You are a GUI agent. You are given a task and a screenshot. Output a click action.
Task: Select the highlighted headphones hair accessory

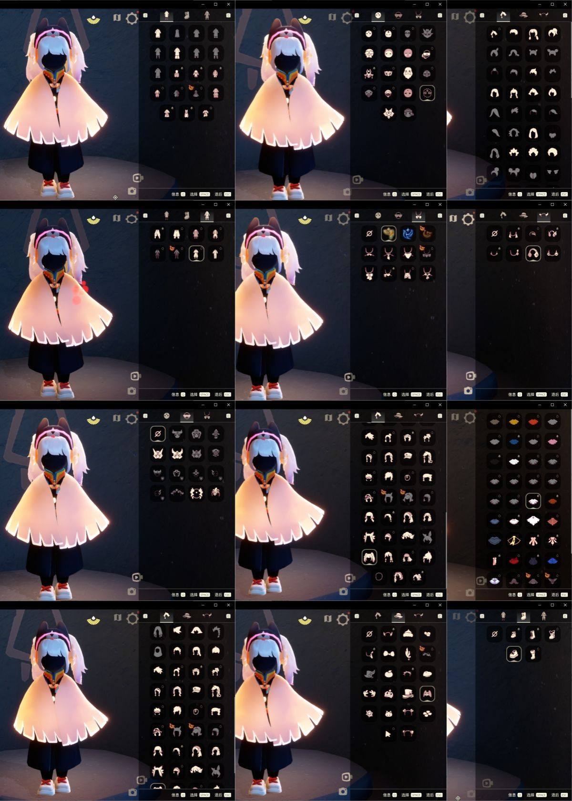533,253
